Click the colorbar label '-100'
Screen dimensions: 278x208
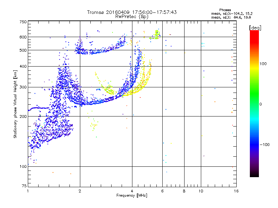coord(264,145)
